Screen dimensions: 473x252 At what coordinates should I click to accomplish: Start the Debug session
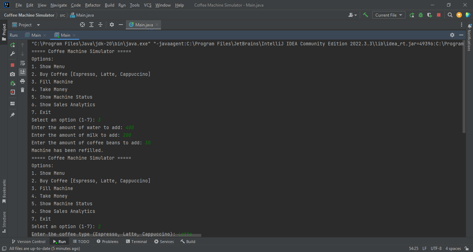(x=420, y=15)
